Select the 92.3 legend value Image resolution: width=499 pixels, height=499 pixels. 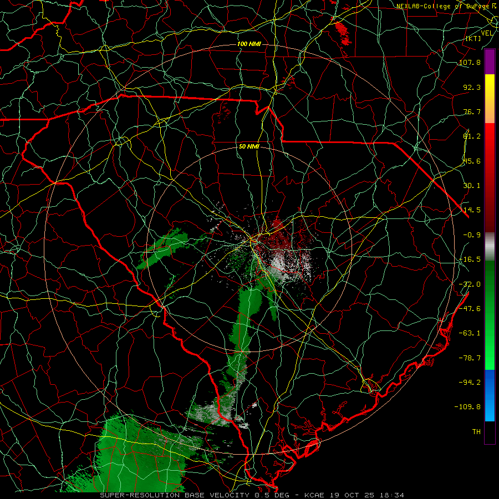click(472, 87)
